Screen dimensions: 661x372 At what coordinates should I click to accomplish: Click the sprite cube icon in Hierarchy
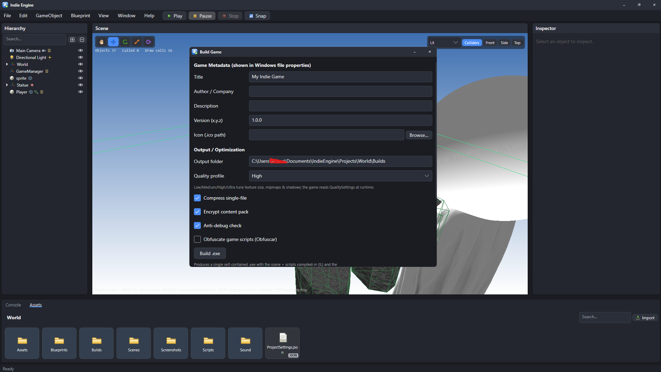(12, 78)
